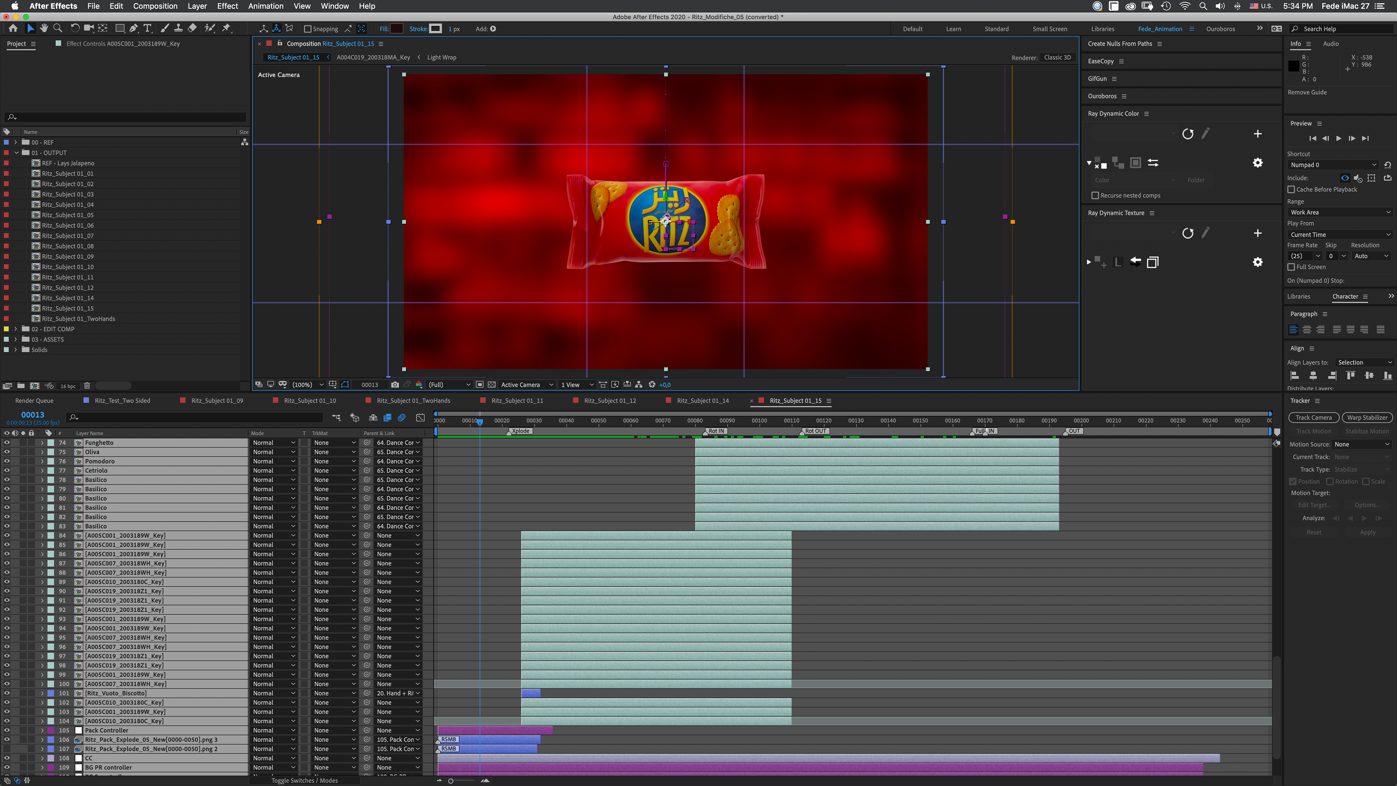Click the Track Camera button

[x=1313, y=417]
